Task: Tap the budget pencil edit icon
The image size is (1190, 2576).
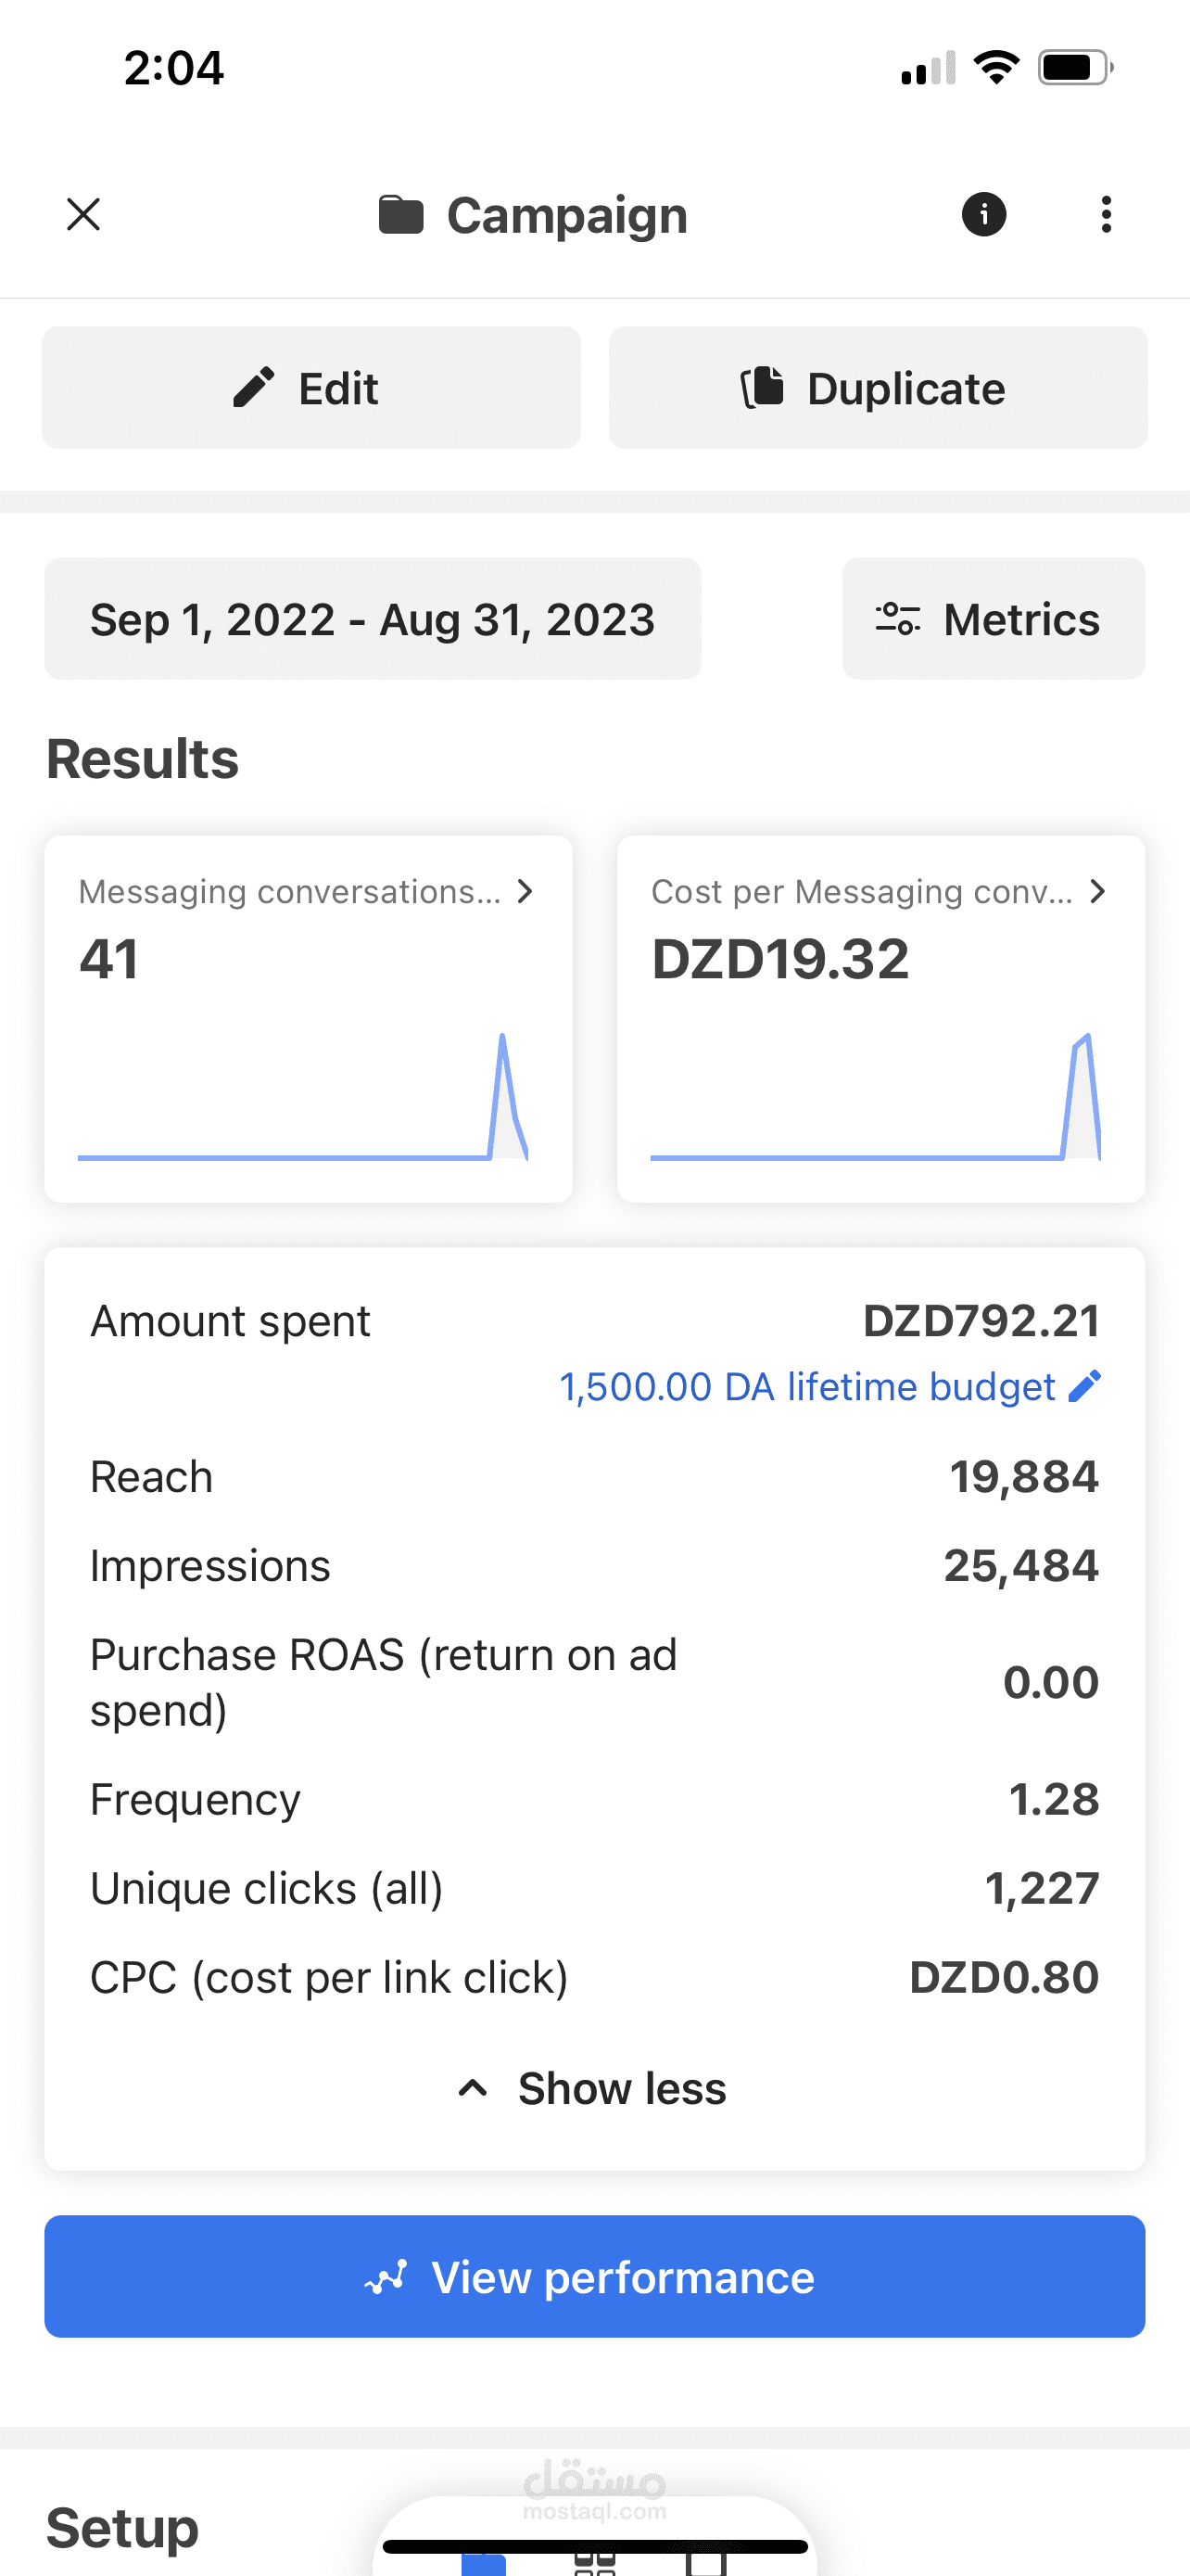Action: point(1084,1386)
